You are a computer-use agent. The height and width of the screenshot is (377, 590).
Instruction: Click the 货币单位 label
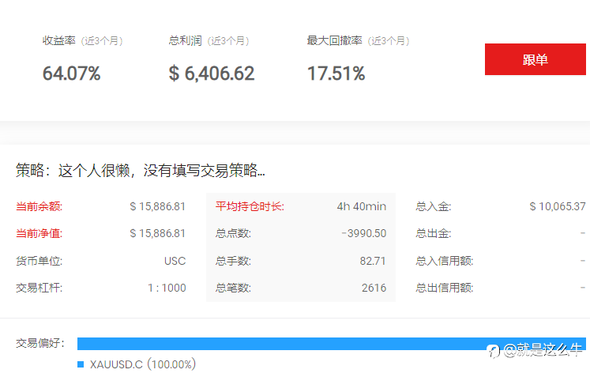tap(39, 261)
